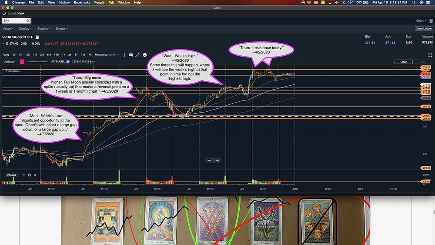Open the Views dropdown

(x=8, y=29)
